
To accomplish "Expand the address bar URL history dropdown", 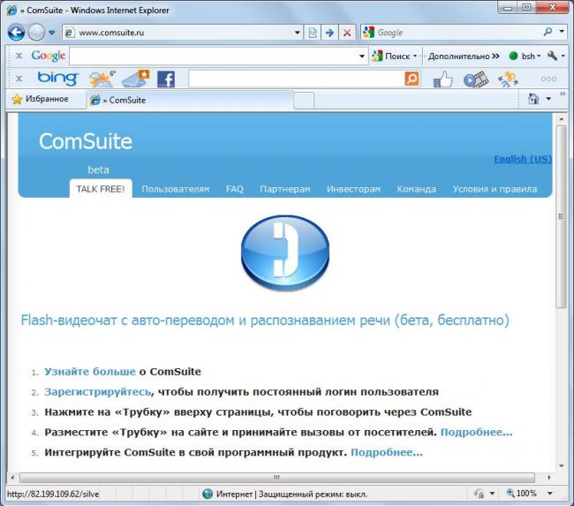I will point(298,33).
